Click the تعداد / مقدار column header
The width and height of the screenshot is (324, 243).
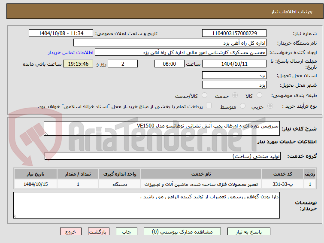point(78,174)
